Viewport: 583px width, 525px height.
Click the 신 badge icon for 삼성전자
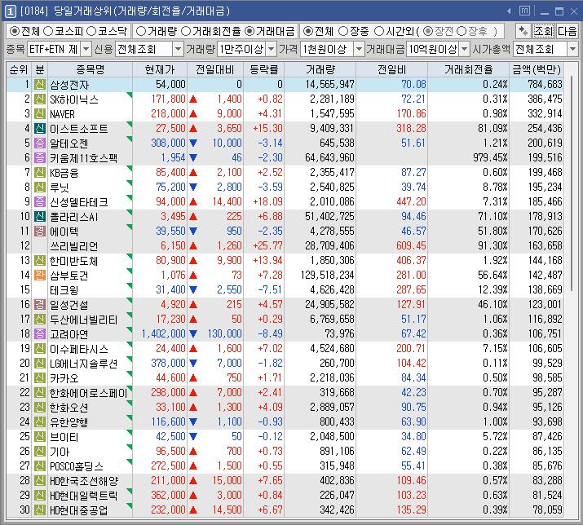pos(40,85)
